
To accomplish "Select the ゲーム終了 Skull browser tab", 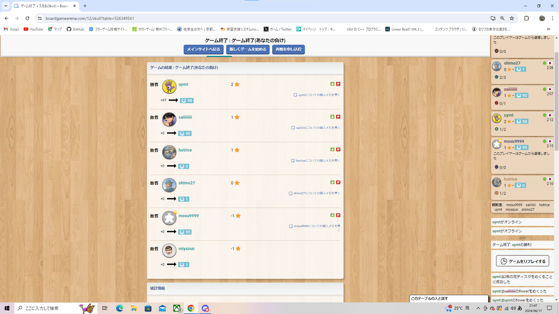I will tap(45, 6).
